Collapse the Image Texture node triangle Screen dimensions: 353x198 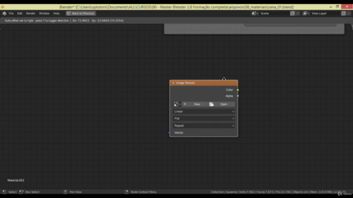pyautogui.click(x=173, y=83)
